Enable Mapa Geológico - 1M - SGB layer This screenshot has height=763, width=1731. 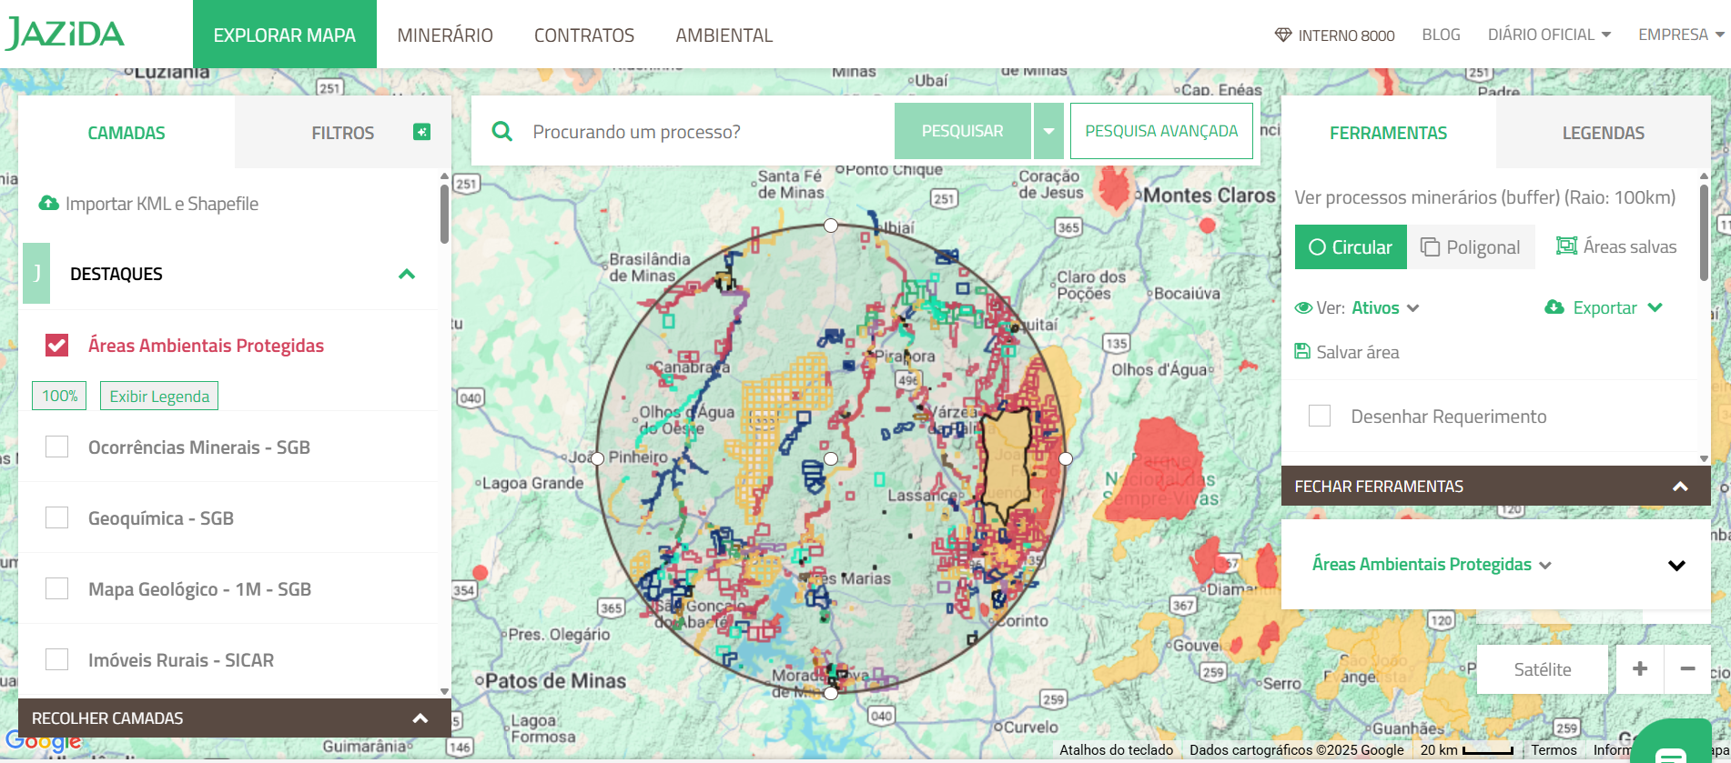click(56, 588)
